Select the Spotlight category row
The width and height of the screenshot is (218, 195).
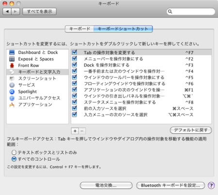[x=37, y=92]
